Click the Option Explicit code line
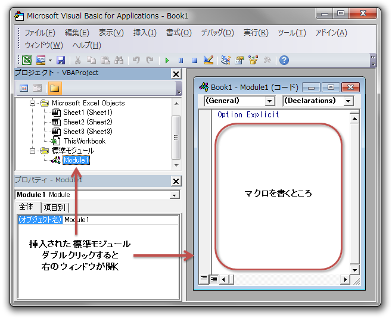 (x=248, y=115)
